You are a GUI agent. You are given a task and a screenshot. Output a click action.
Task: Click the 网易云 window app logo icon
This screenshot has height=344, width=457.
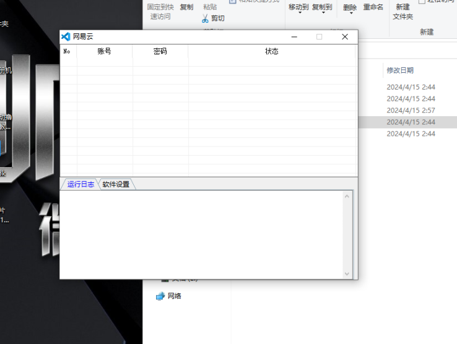66,36
